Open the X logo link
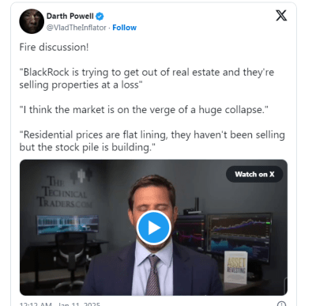The image size is (316, 306). tap(281, 16)
